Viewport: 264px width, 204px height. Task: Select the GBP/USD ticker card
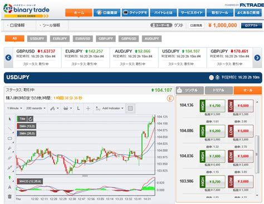tap(37, 57)
